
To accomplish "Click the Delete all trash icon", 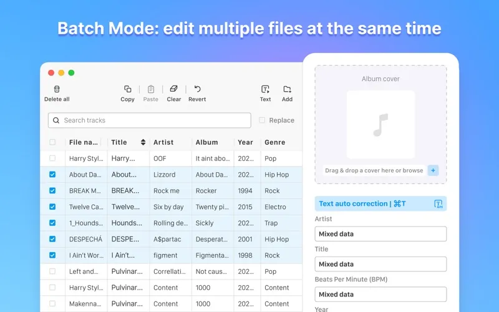I will tap(57, 89).
